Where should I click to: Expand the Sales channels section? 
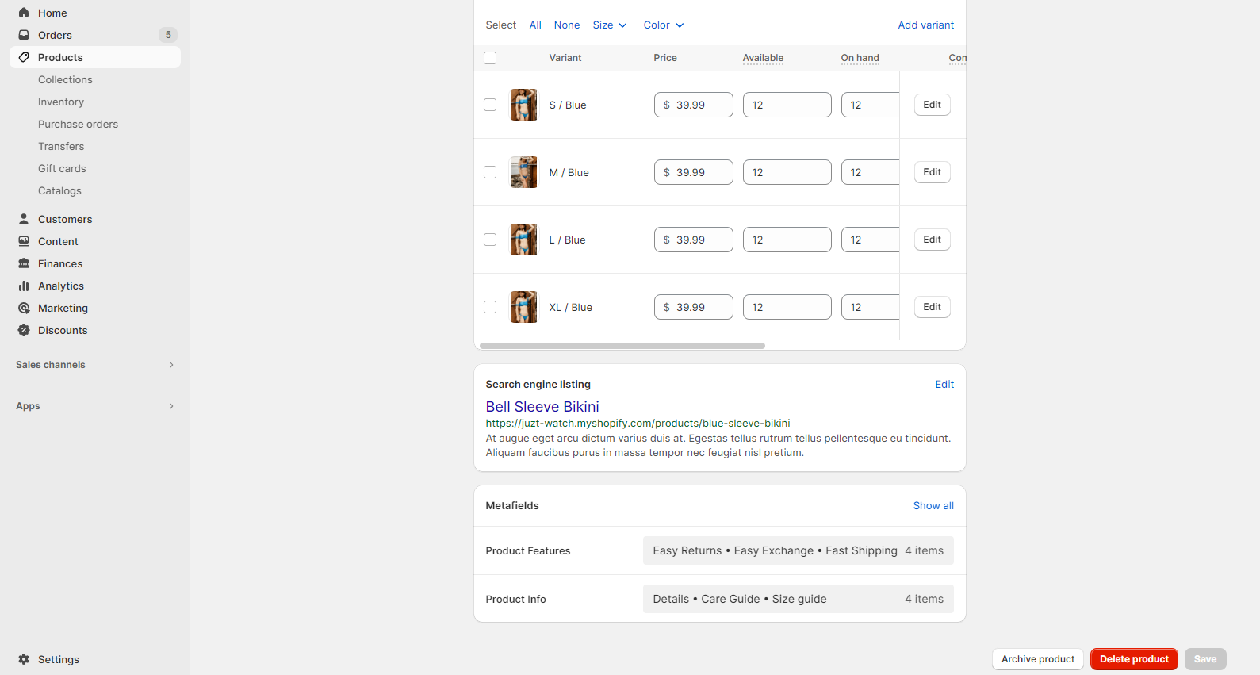pyautogui.click(x=170, y=365)
